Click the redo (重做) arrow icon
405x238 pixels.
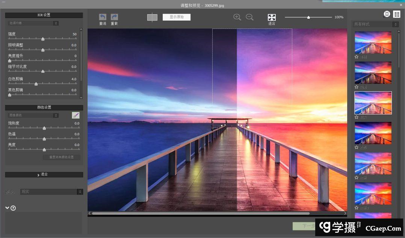(114, 17)
